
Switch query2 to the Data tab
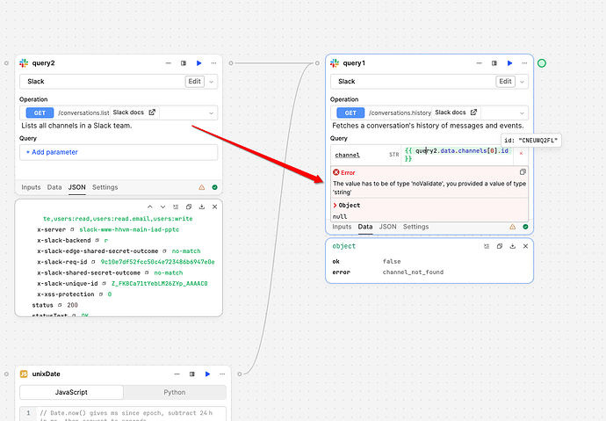[54, 187]
